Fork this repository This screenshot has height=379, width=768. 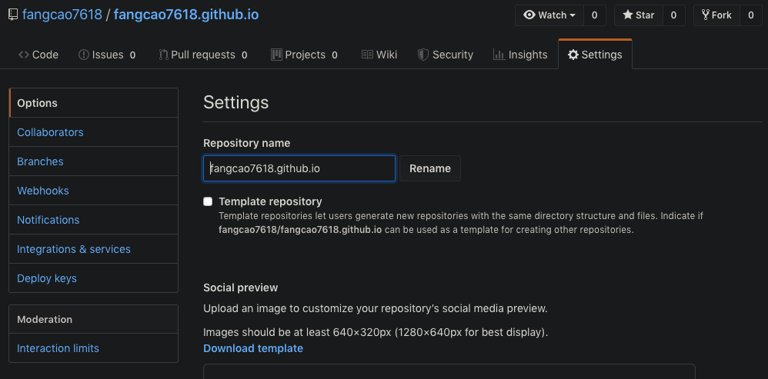(x=716, y=15)
